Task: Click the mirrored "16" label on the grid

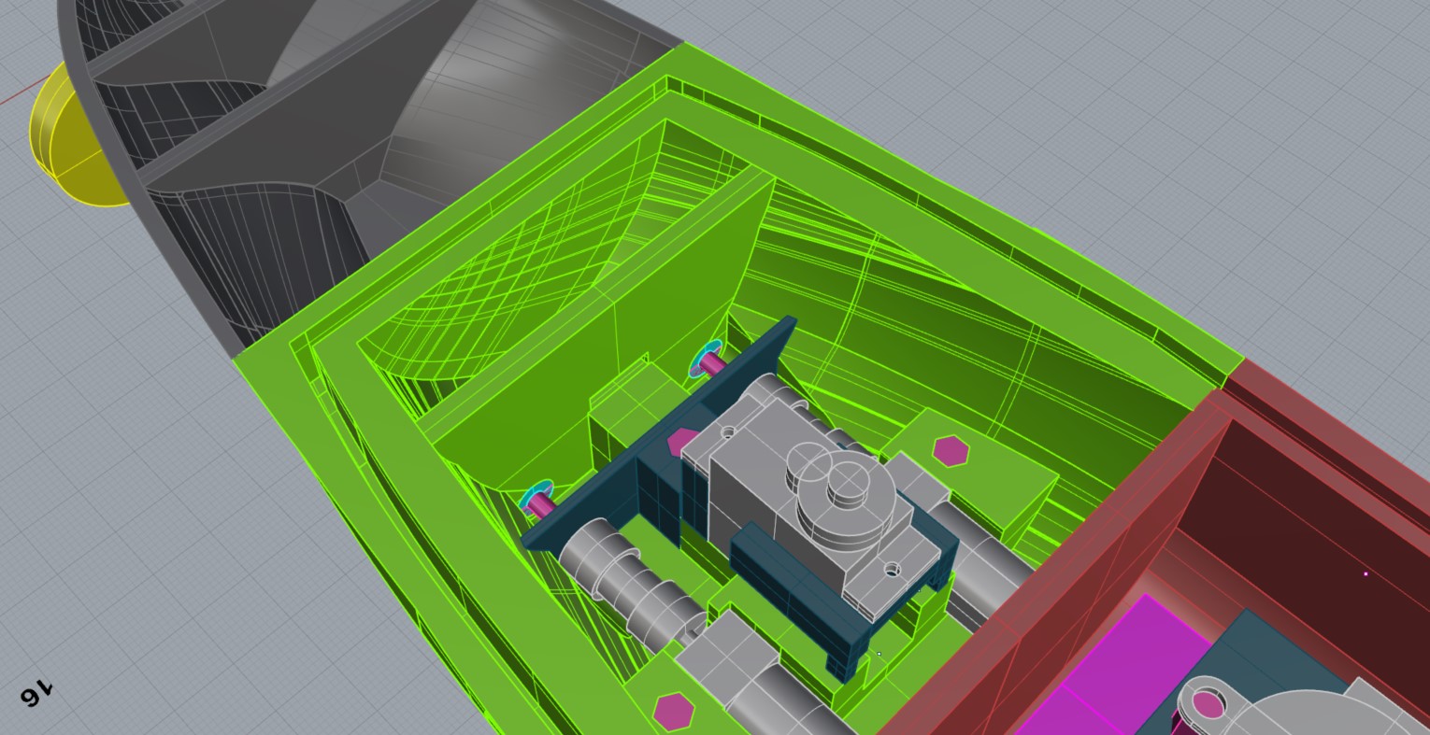Action: pyautogui.click(x=36, y=692)
